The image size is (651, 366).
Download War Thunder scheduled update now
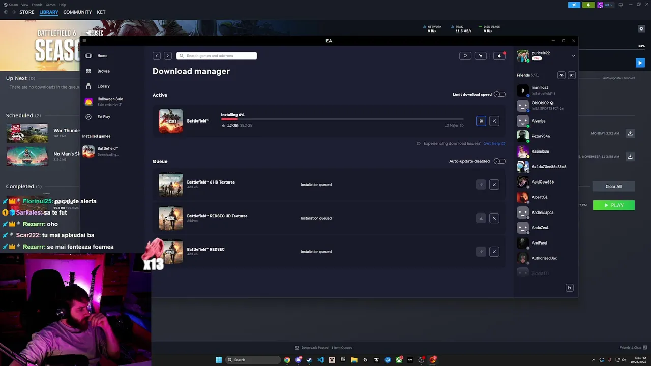630,133
